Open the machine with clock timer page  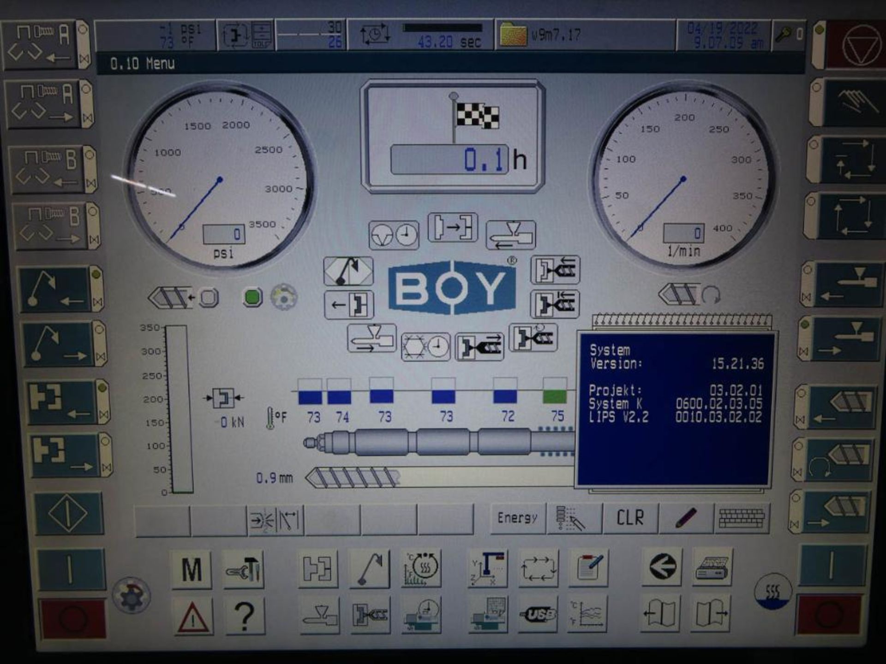422,615
